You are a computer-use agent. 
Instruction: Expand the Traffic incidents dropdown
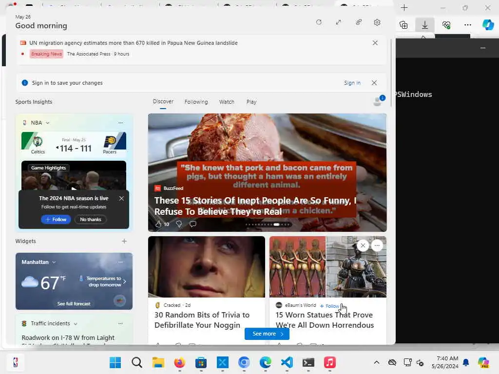tap(76, 324)
